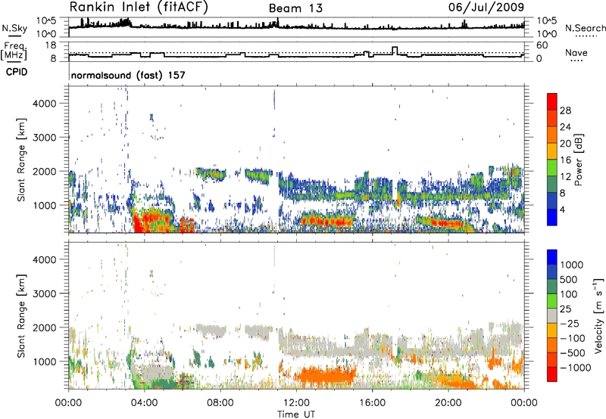
Task: Click the "28" label on power colorbar
Action: click(565, 110)
